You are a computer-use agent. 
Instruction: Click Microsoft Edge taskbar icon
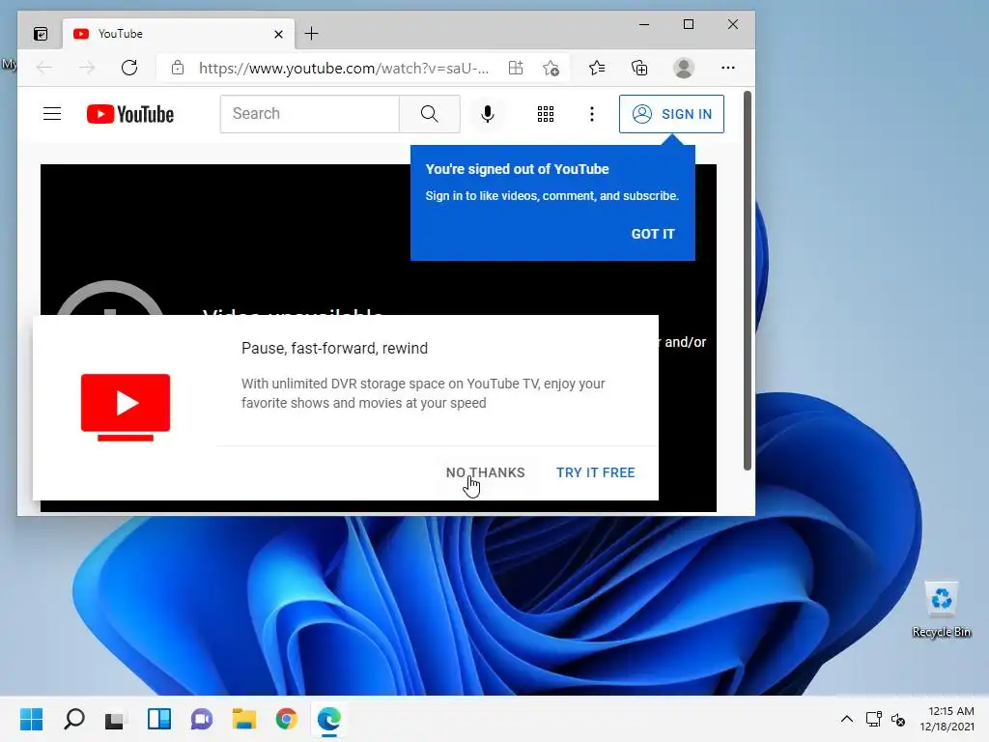click(328, 719)
